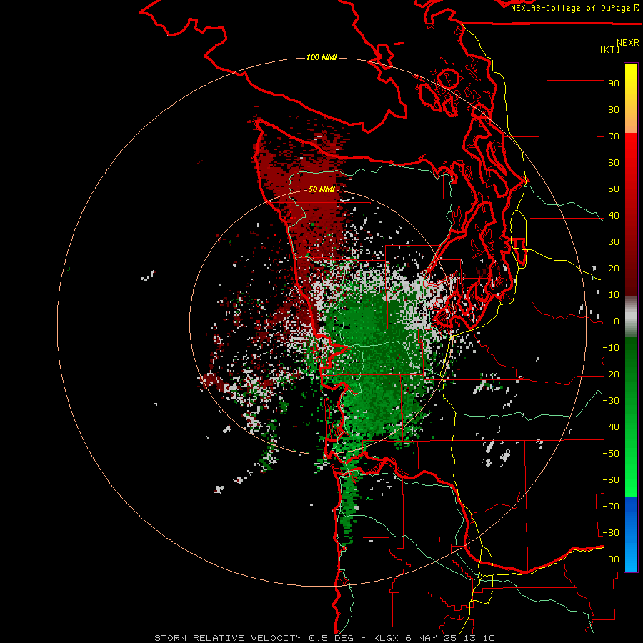Click the 80 value on the velocity scale
This screenshot has width=643, height=643.
click(614, 110)
